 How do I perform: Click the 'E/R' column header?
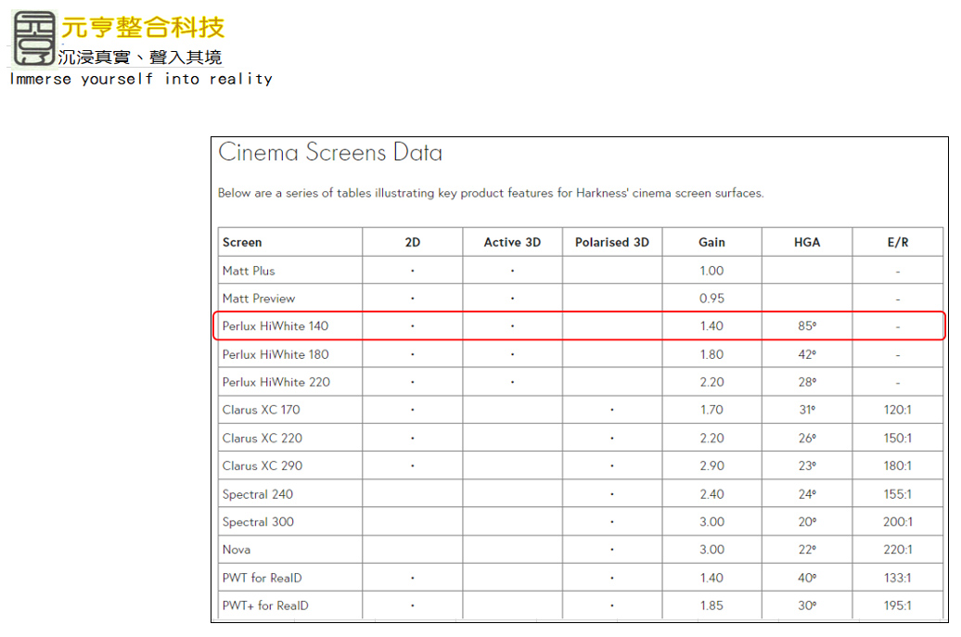898,242
